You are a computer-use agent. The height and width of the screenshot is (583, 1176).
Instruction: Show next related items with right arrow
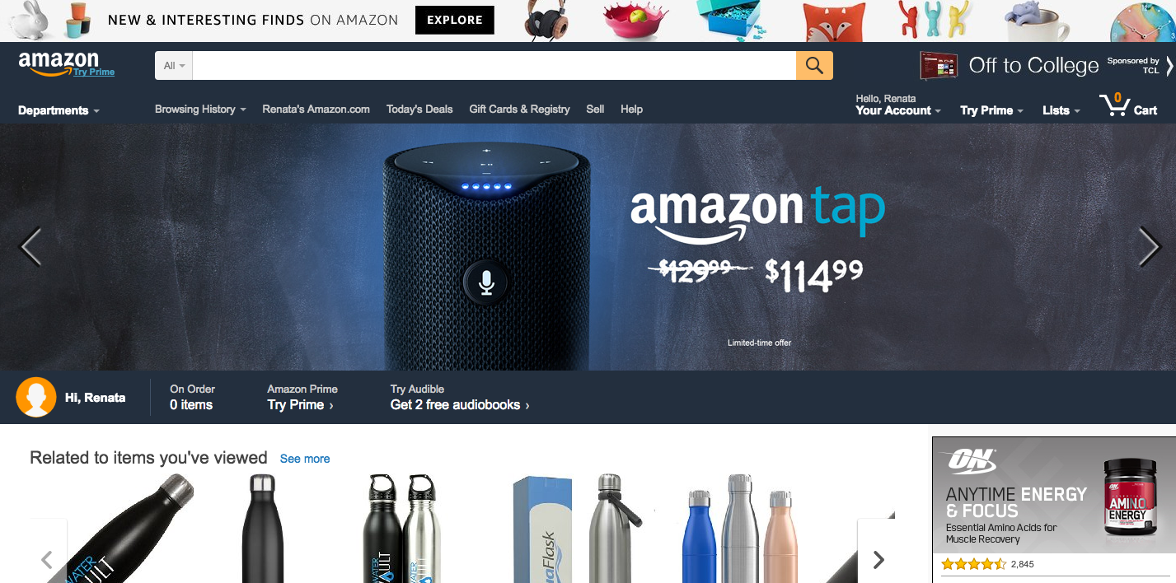[x=878, y=560]
